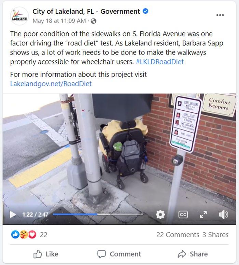Seek using the video progress bar
Image resolution: width=239 pixels, height=265 pixels.
coord(98,214)
